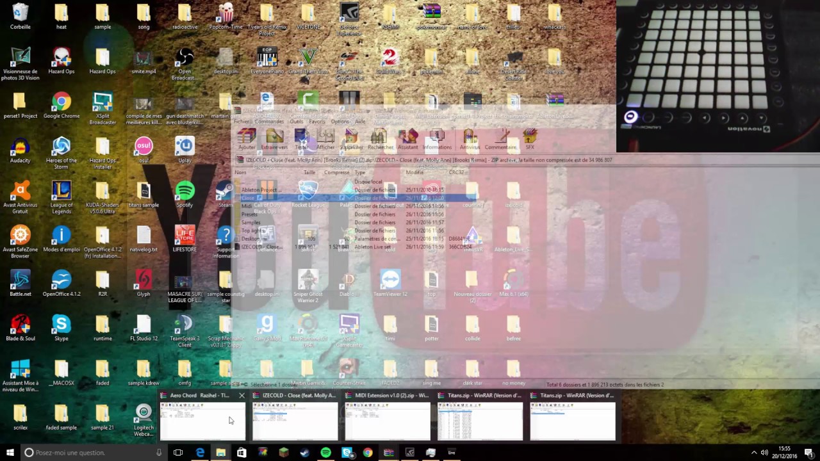The image size is (820, 461).
Task: Open the Open Broadcaster desktop shortcut
Action: pyautogui.click(x=184, y=64)
